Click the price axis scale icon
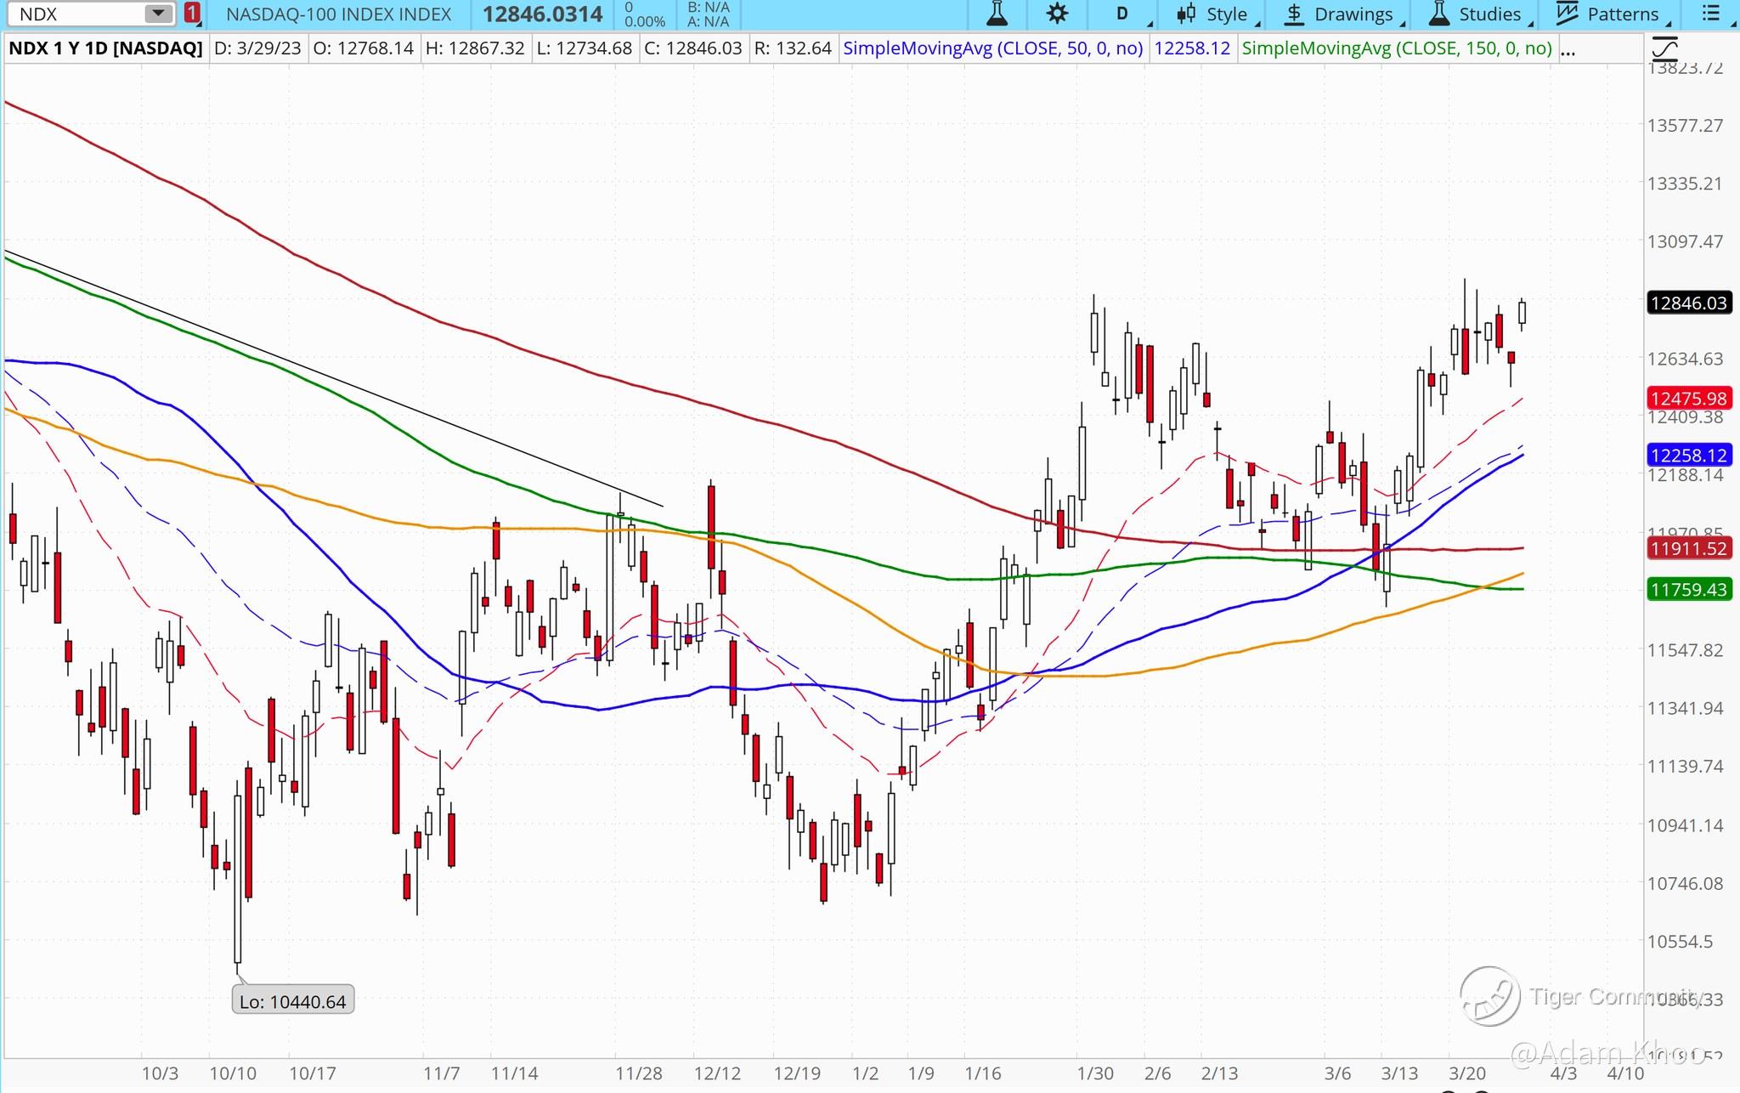The height and width of the screenshot is (1093, 1740). [x=1664, y=48]
